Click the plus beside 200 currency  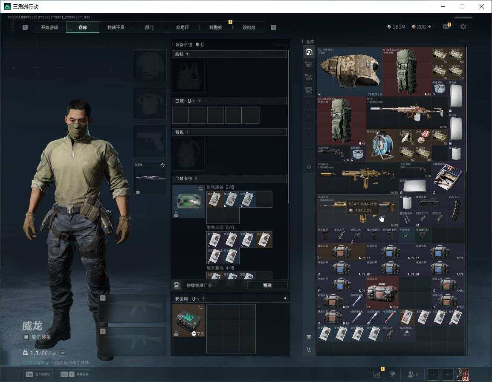coord(430,27)
